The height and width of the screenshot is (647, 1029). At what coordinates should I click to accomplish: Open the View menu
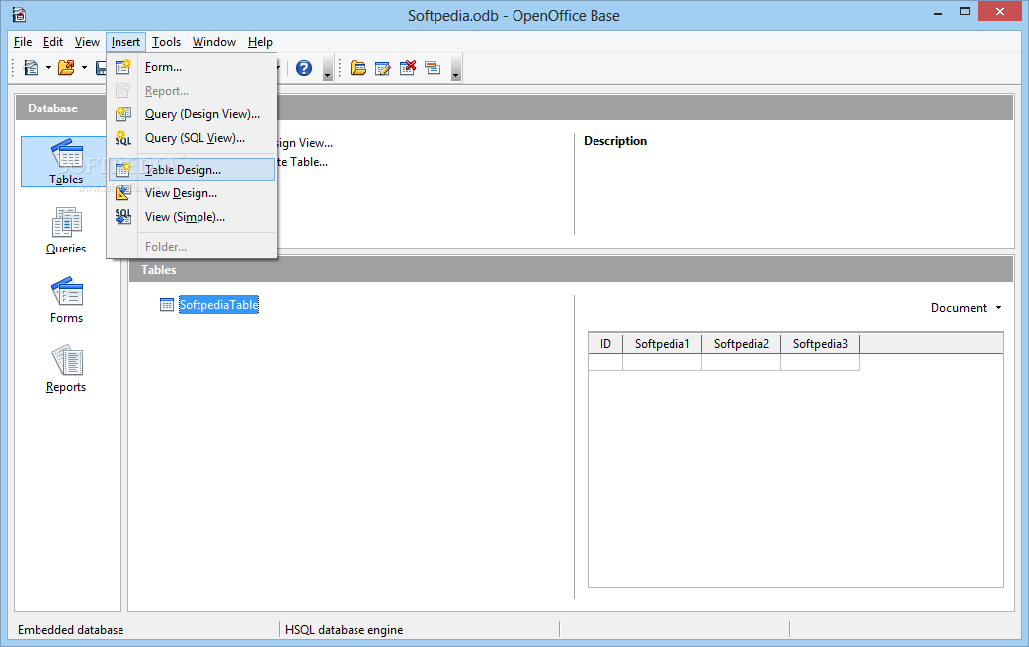(87, 42)
